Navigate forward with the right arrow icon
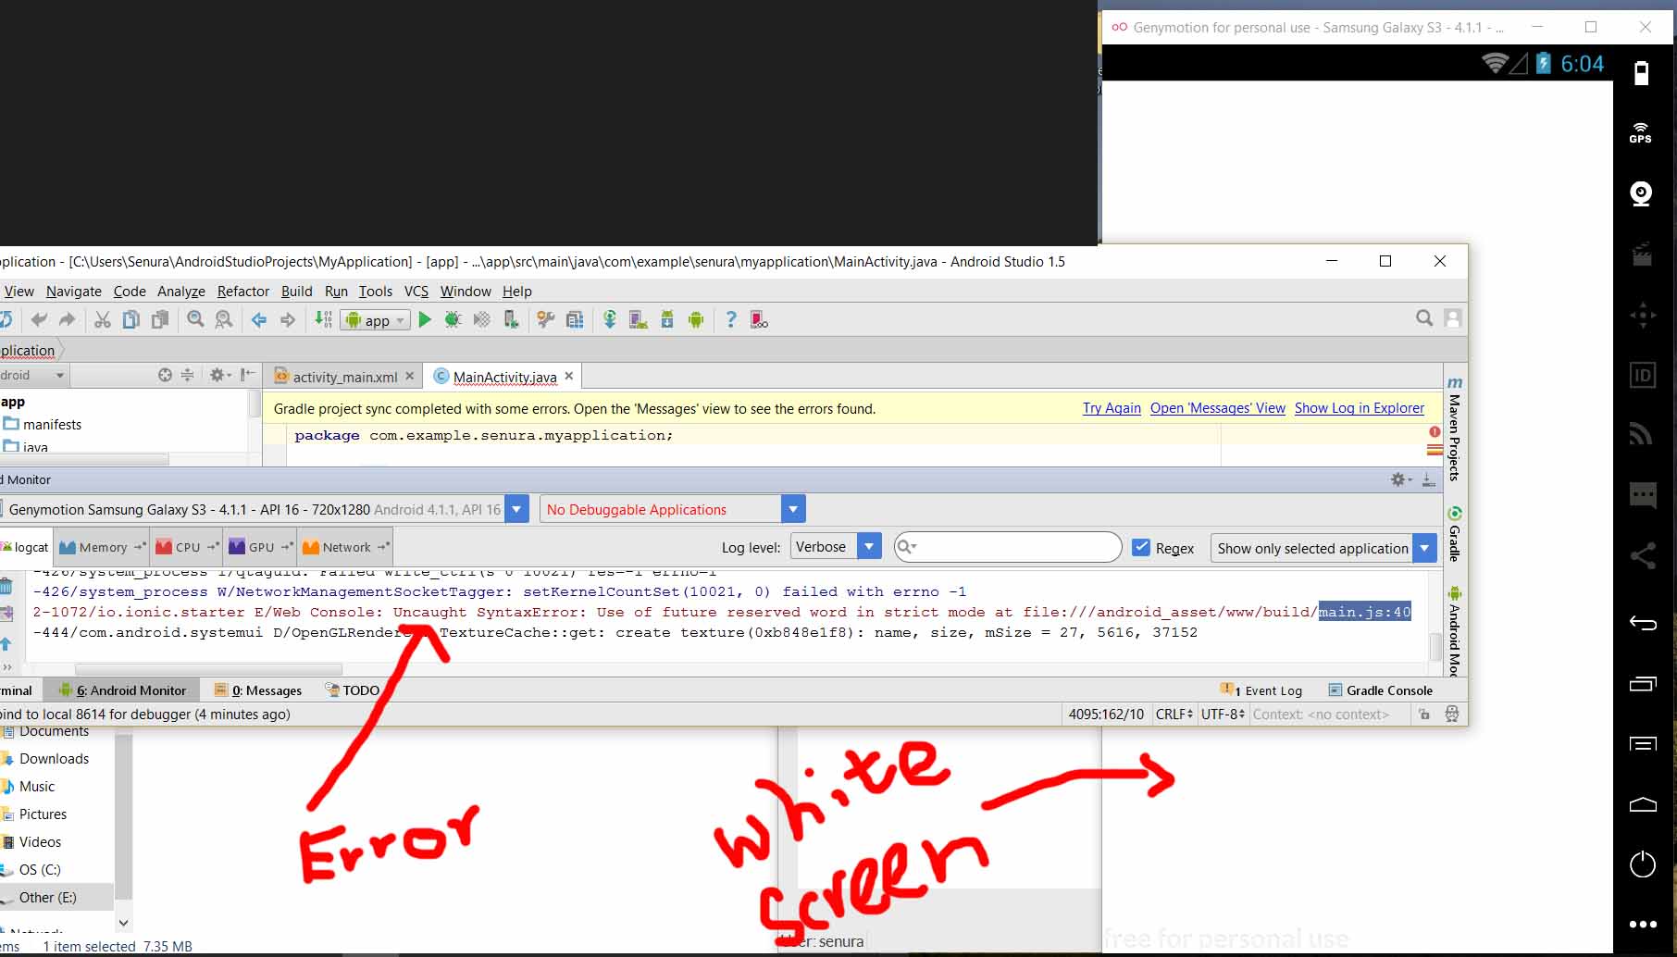 (x=288, y=320)
